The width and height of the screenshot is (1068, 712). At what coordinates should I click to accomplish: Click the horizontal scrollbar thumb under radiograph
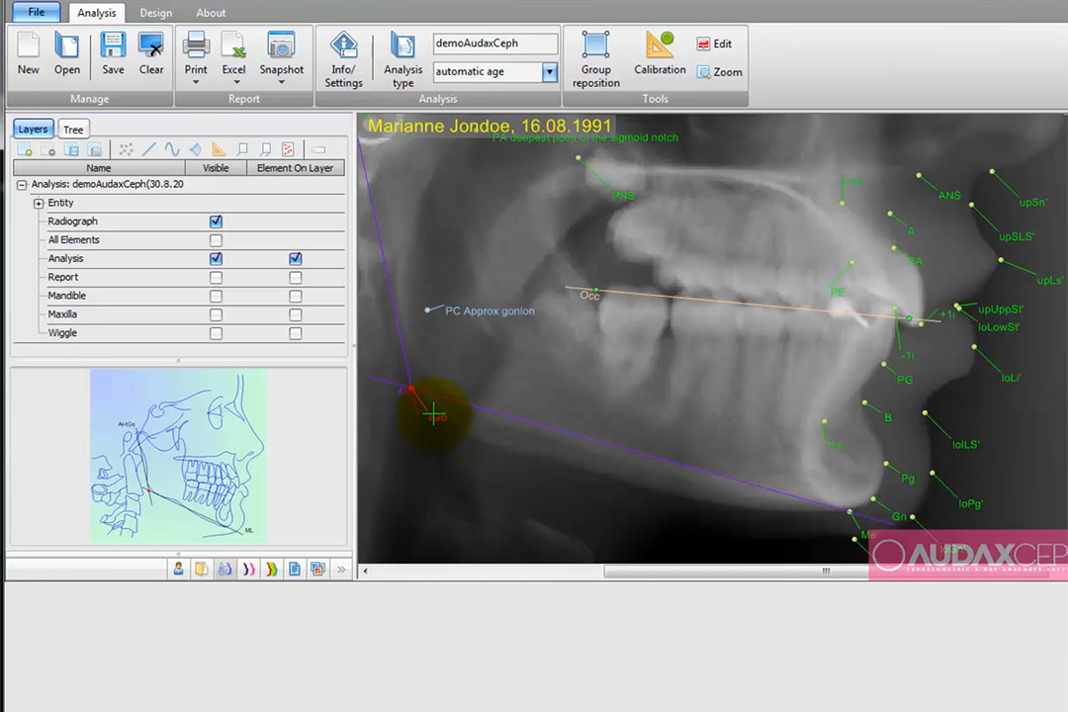tap(826, 571)
